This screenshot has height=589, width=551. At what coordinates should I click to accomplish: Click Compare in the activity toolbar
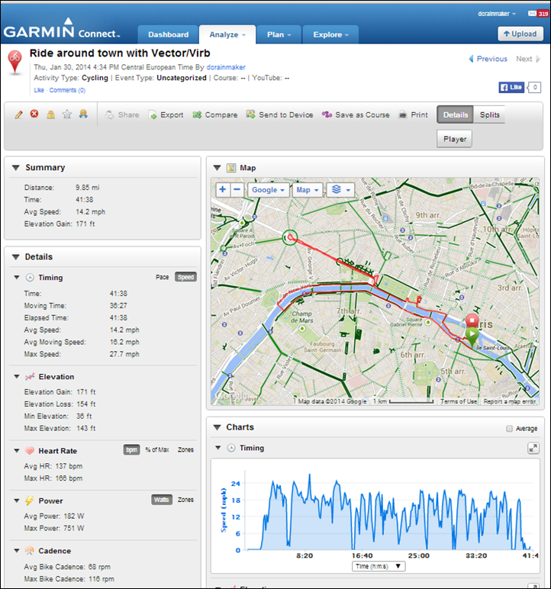point(215,115)
